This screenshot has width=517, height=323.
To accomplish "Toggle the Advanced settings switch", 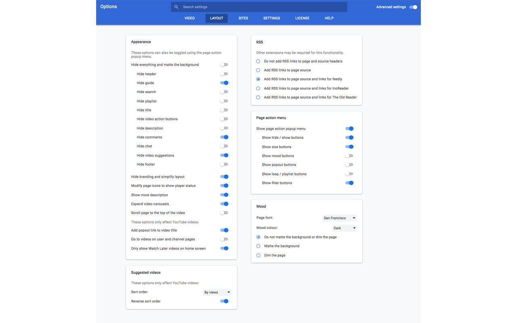I will click(x=413, y=7).
